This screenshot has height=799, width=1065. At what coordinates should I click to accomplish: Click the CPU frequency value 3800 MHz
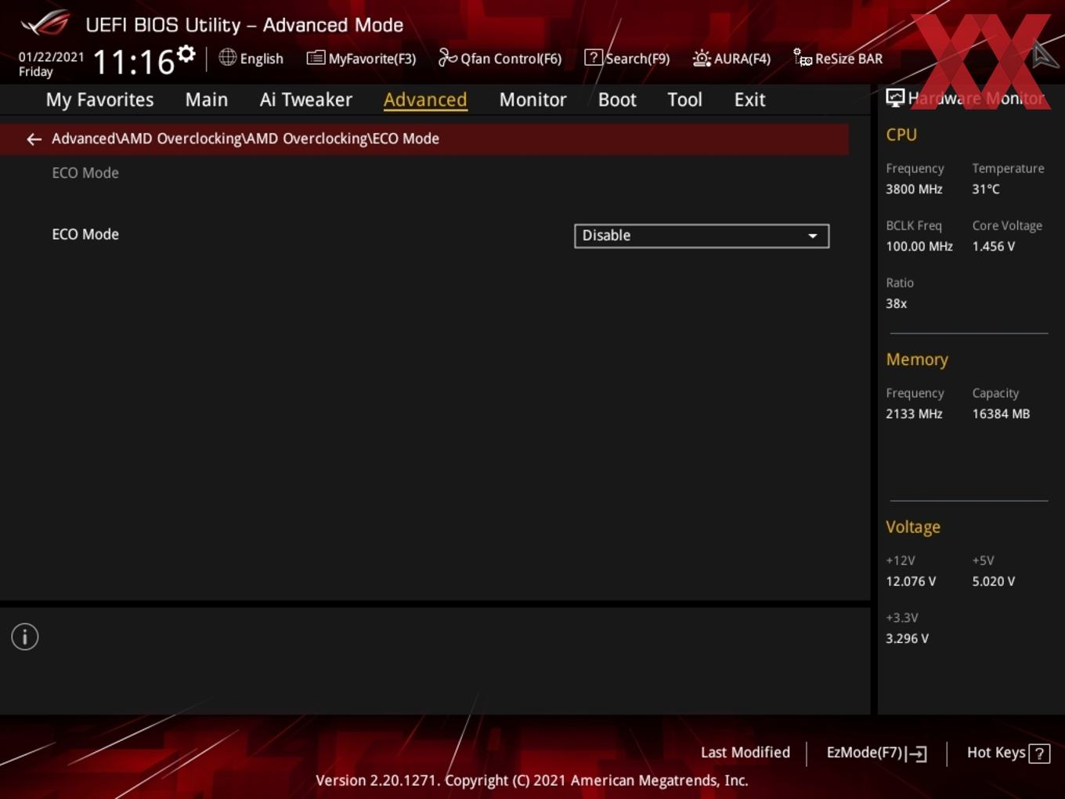(914, 190)
